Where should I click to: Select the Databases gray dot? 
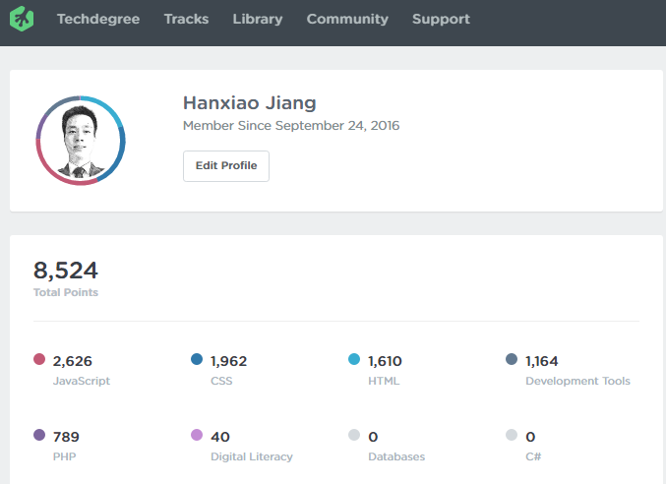354,435
